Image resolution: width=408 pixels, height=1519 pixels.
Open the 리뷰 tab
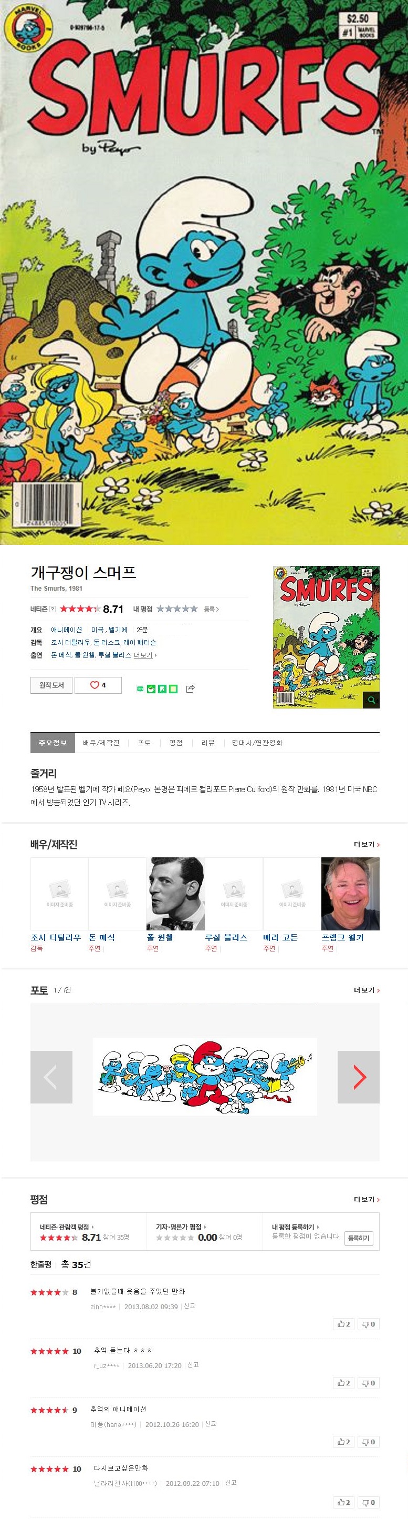point(208,743)
